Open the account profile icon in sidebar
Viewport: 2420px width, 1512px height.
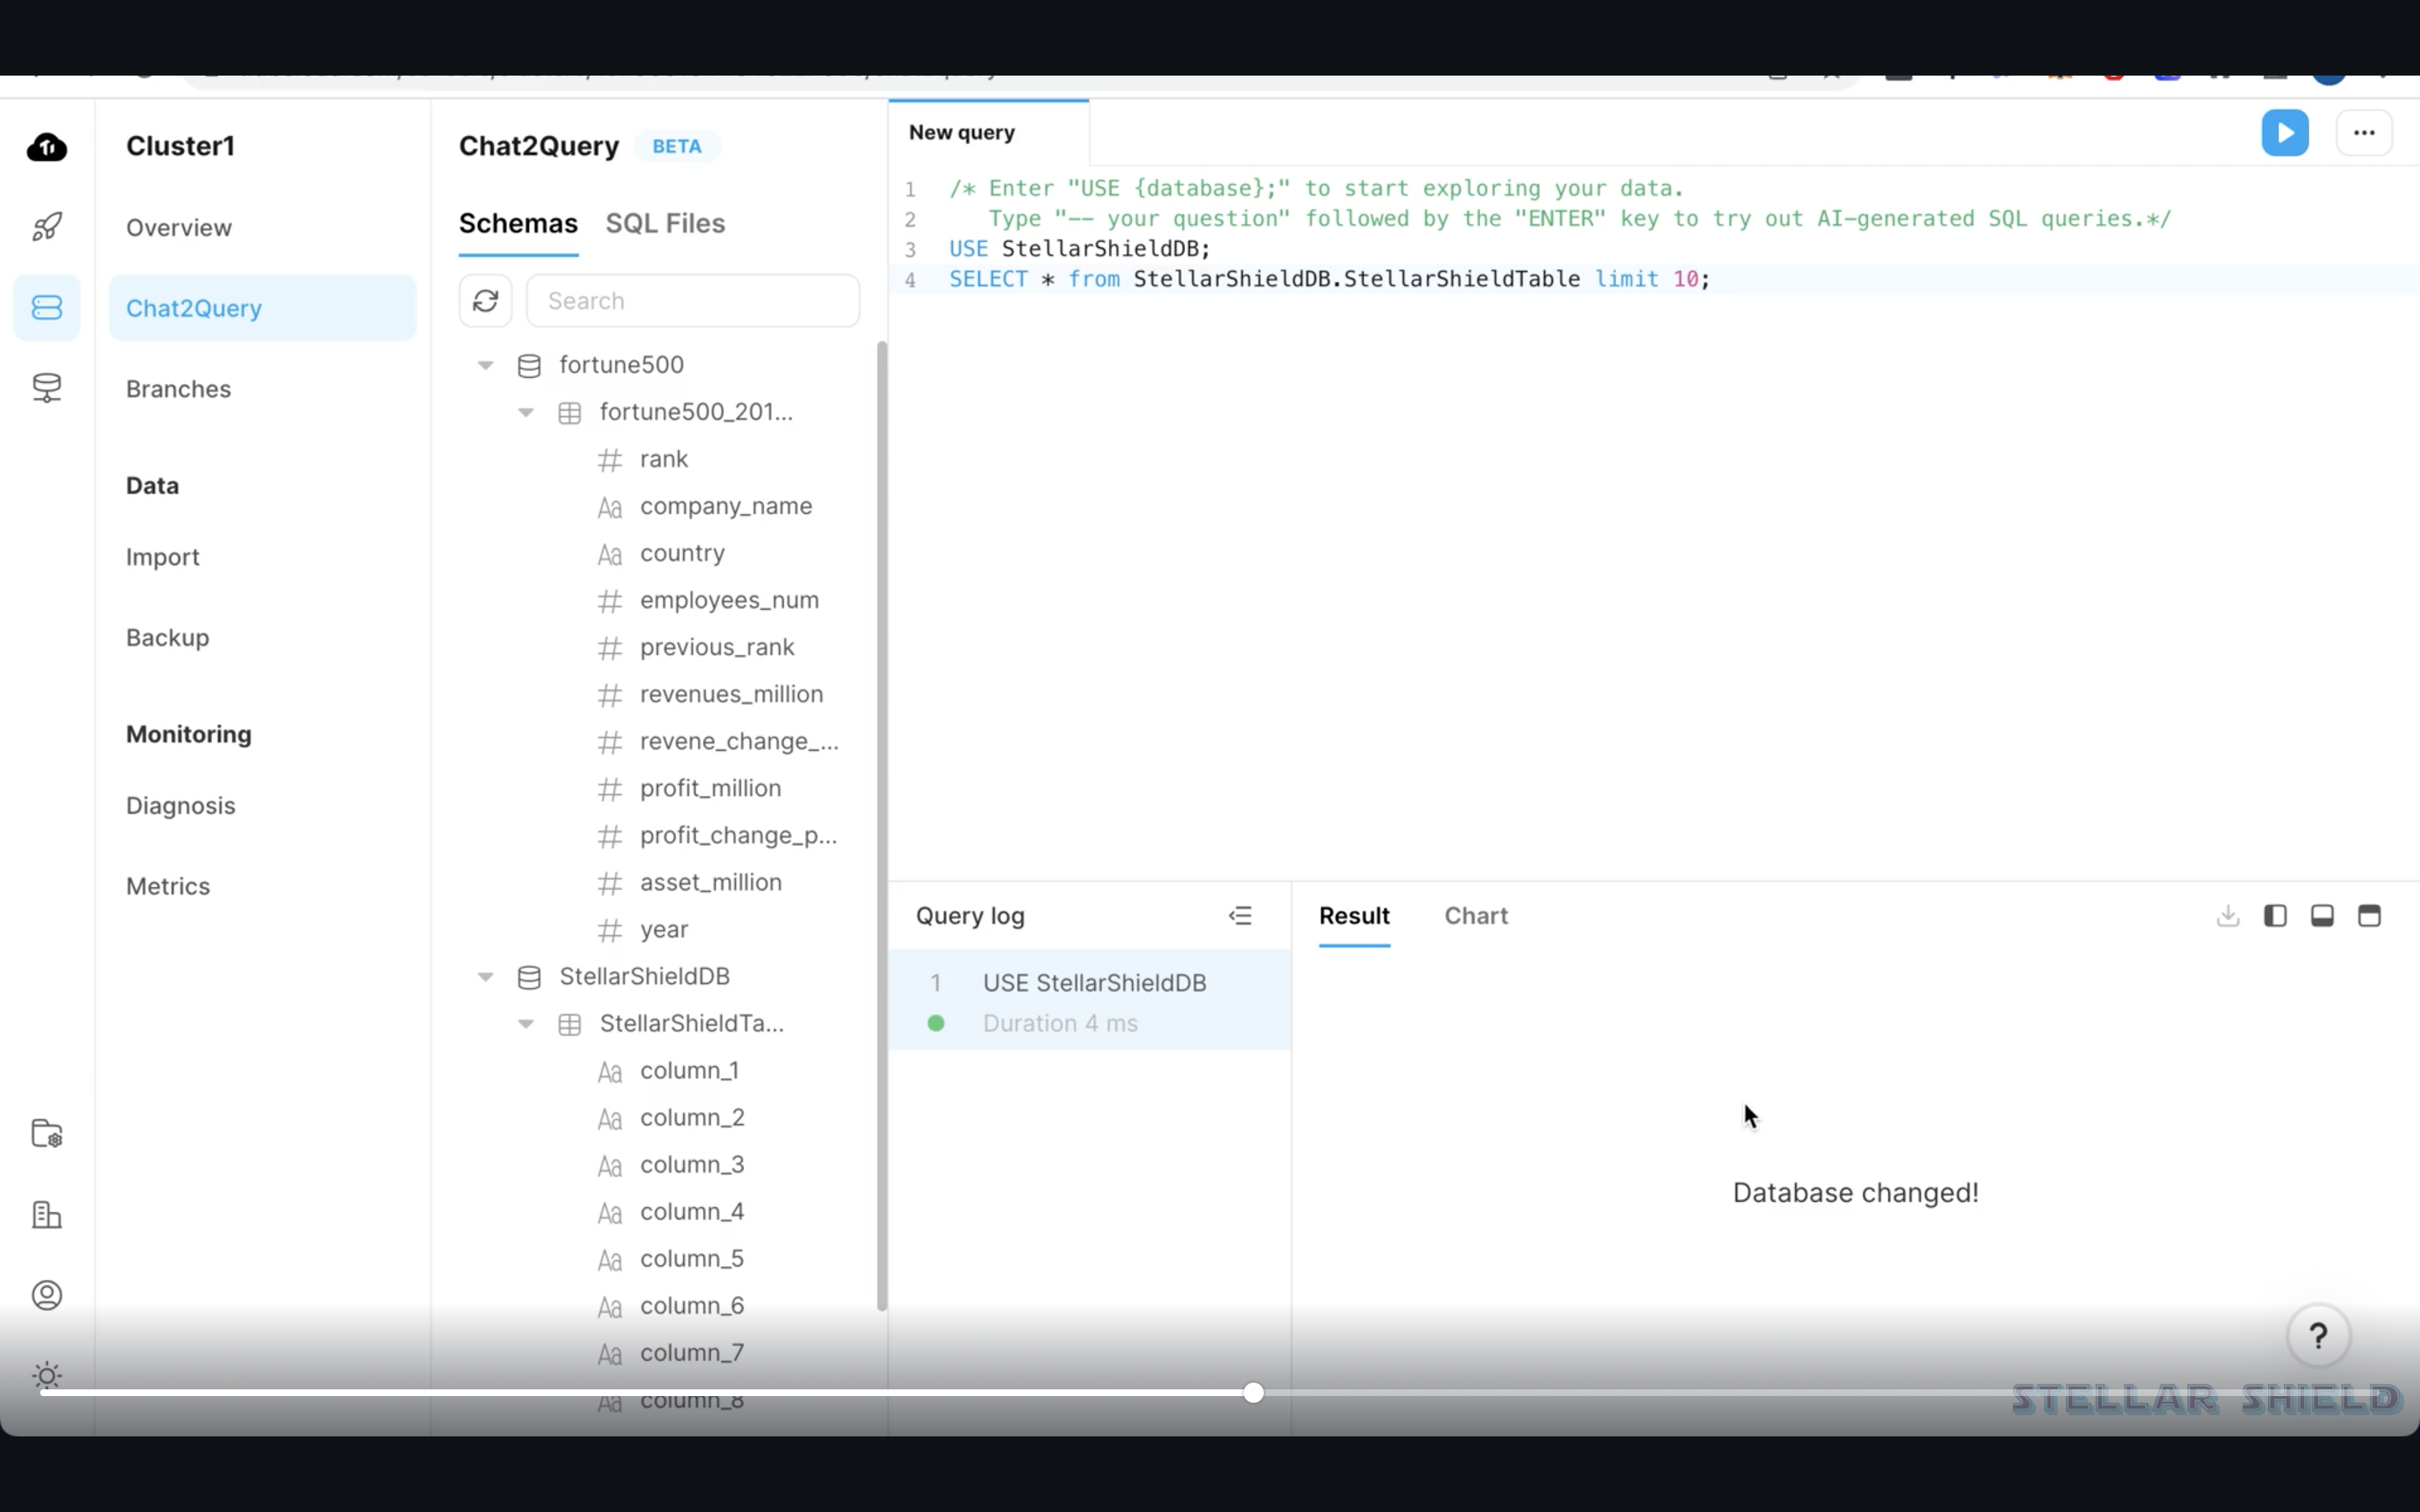tap(47, 1295)
